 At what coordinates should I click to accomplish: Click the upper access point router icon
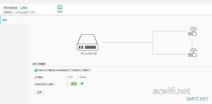[x=192, y=31]
